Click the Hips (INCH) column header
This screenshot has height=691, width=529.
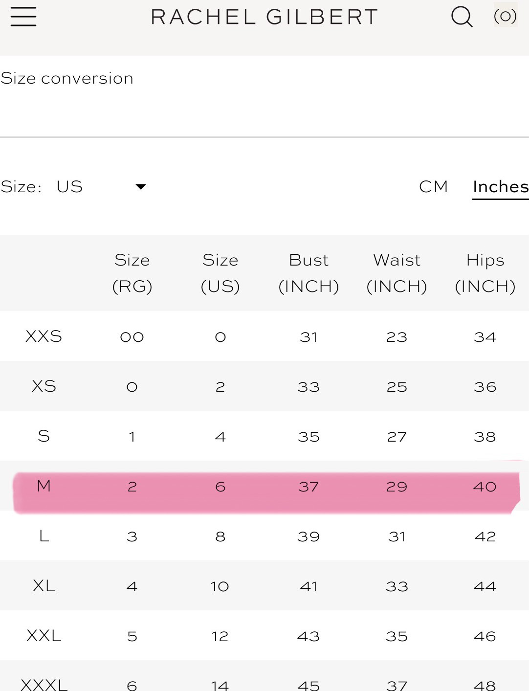(485, 273)
